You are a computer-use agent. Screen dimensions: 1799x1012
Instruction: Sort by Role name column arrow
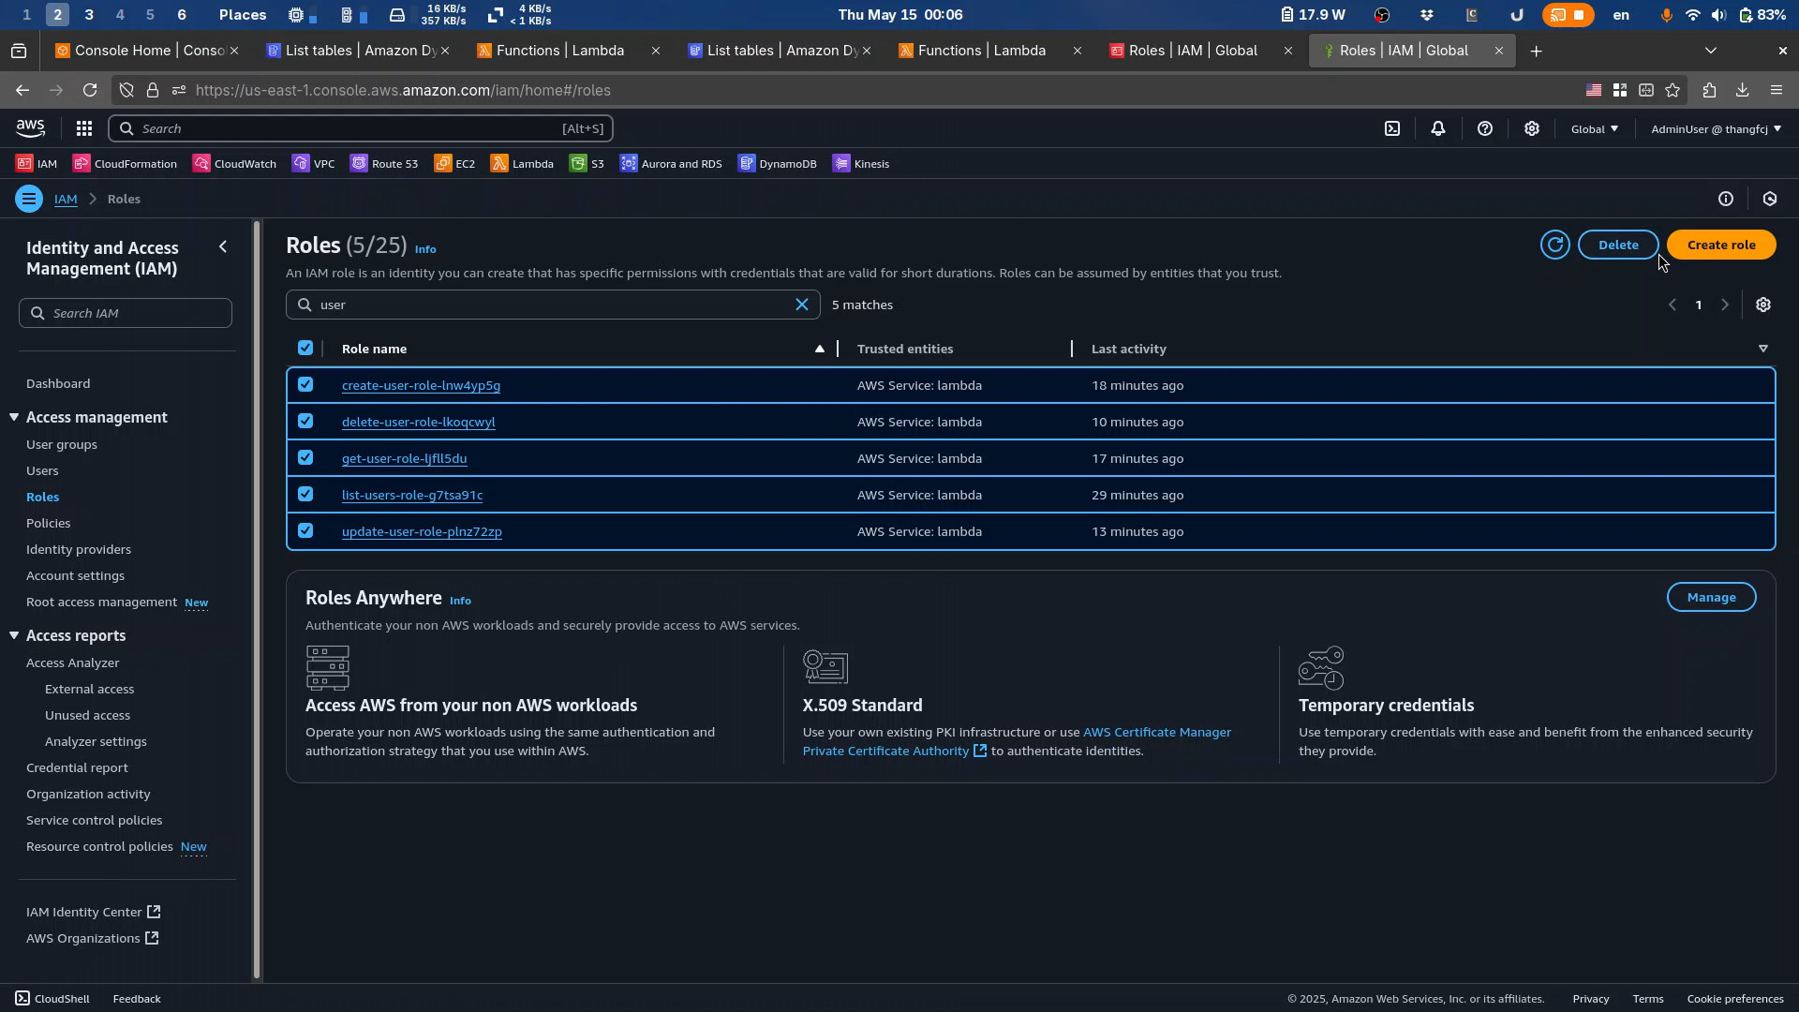[820, 349]
